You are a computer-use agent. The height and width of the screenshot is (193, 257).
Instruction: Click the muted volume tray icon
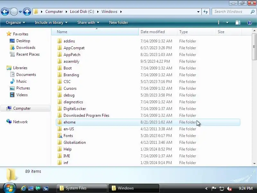pos(229,188)
